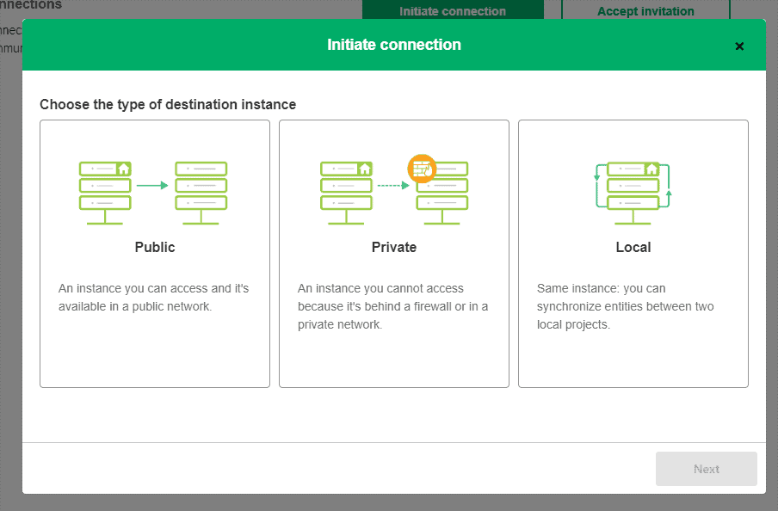Switch to the Accept invitation tab
Viewport: 778px width, 511px height.
click(645, 11)
